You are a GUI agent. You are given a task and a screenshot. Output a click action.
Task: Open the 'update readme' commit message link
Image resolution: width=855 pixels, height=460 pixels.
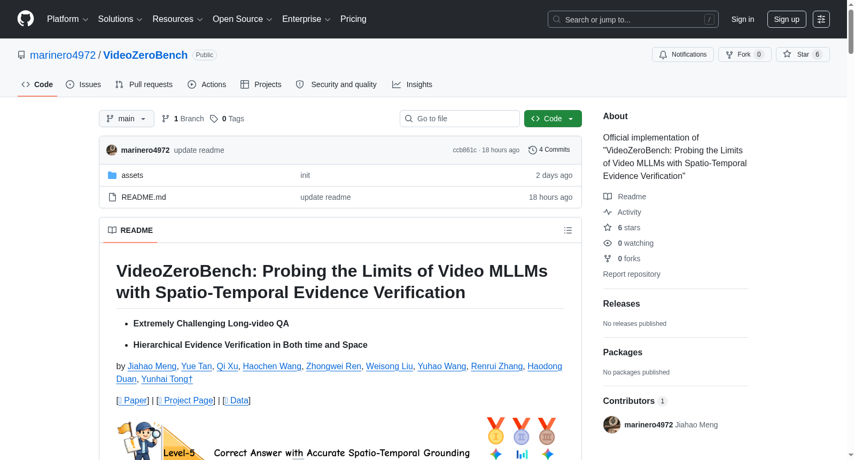pos(199,150)
